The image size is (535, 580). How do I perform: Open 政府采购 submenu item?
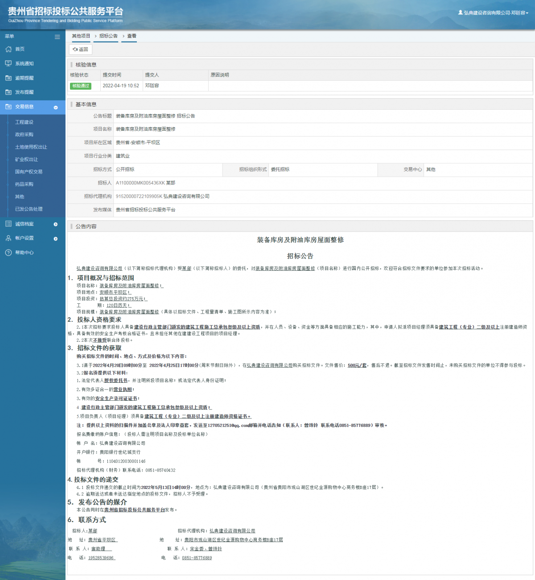[x=24, y=135]
